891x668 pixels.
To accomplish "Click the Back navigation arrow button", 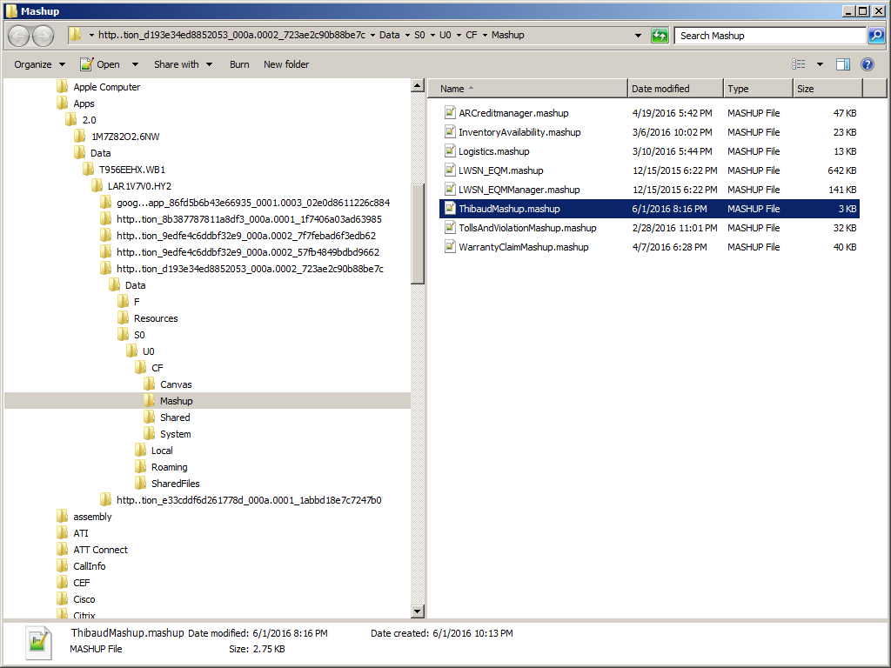I will coord(19,36).
